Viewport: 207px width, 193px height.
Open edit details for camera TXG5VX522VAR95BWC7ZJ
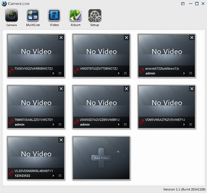(60, 73)
